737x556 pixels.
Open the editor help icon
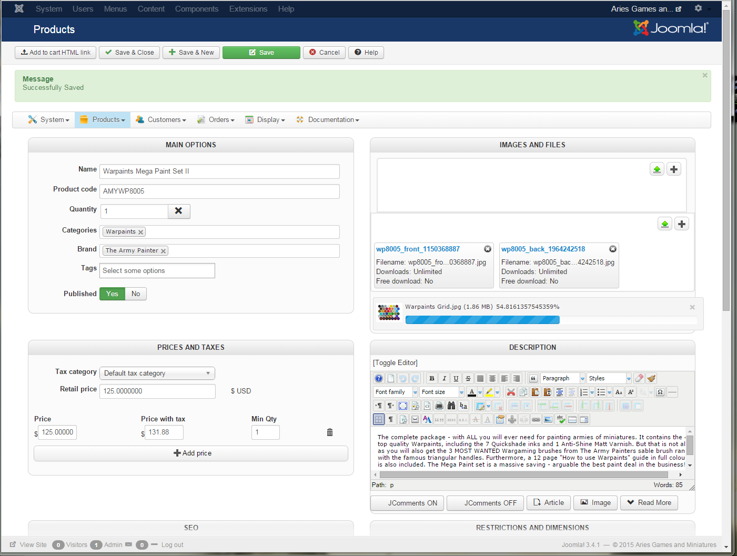379,378
